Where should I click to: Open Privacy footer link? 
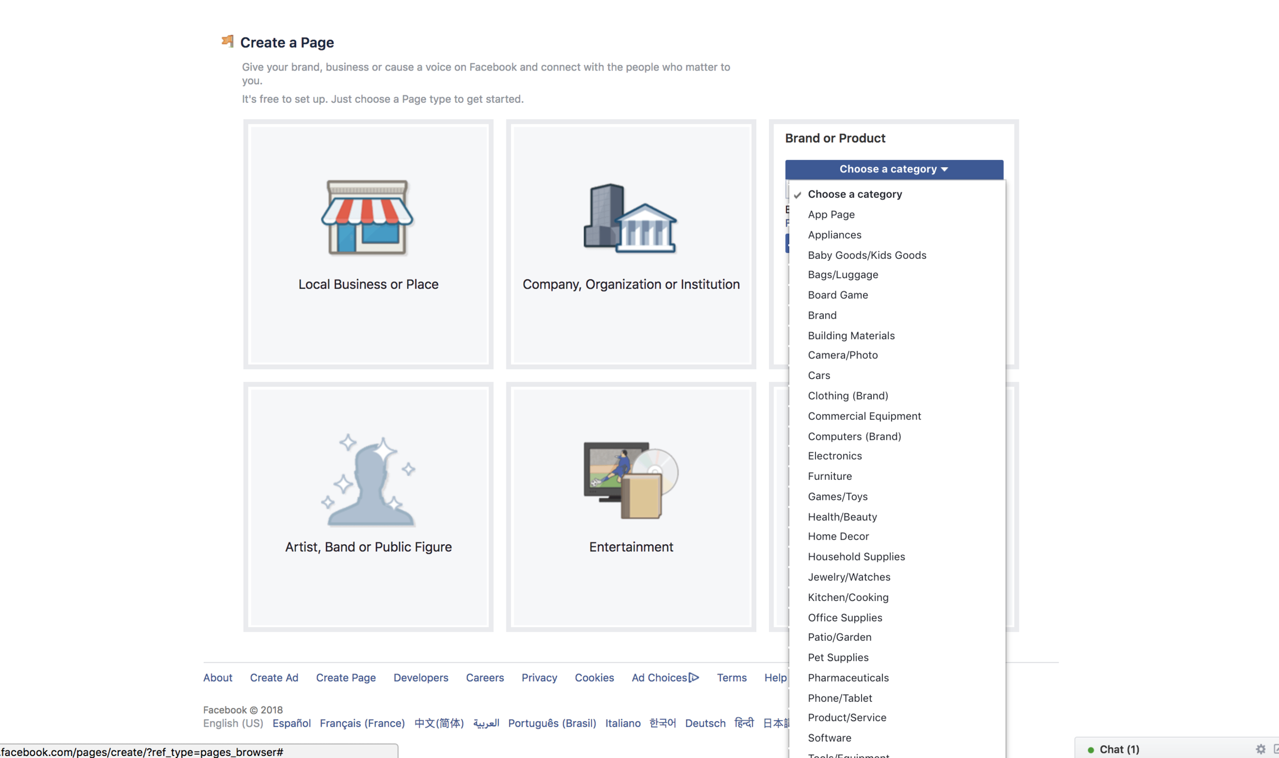click(x=539, y=677)
